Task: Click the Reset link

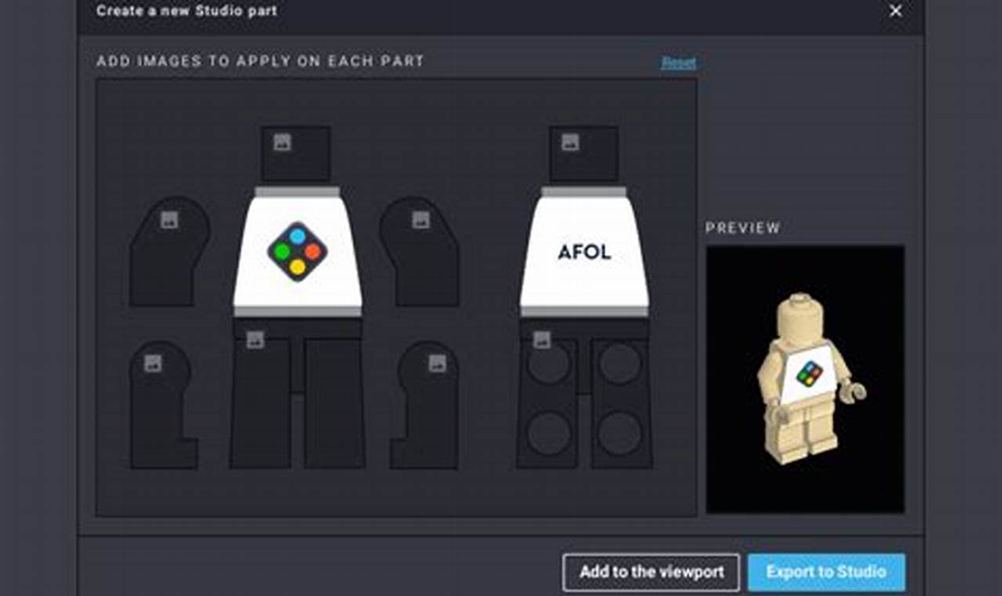Action: coord(678,63)
